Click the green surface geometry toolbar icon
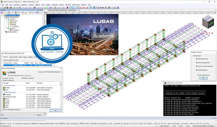 tap(46, 7)
